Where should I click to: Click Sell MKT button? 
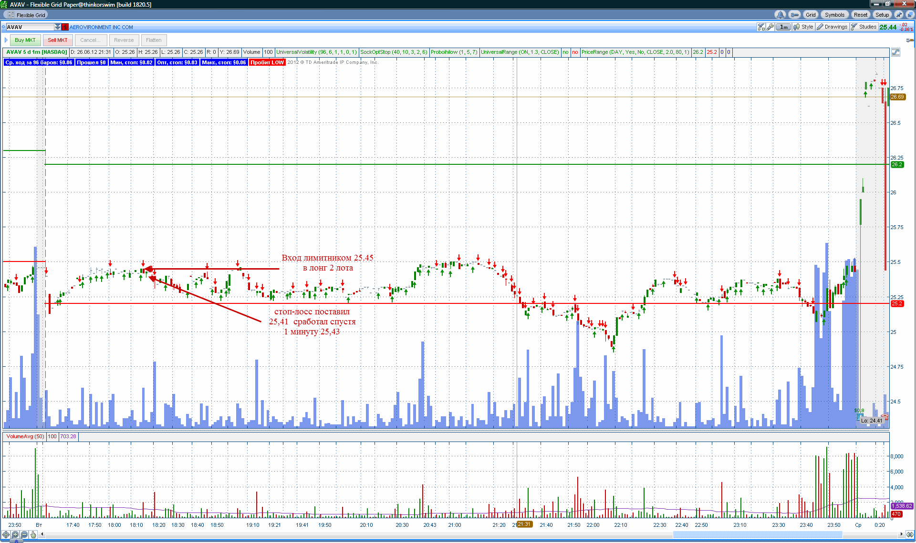pos(58,40)
